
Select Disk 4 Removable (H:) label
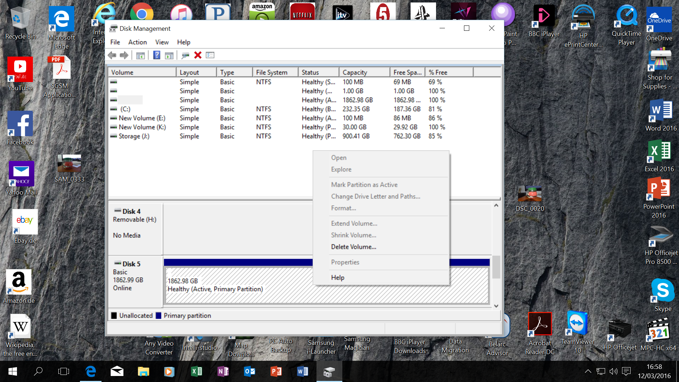coord(135,219)
